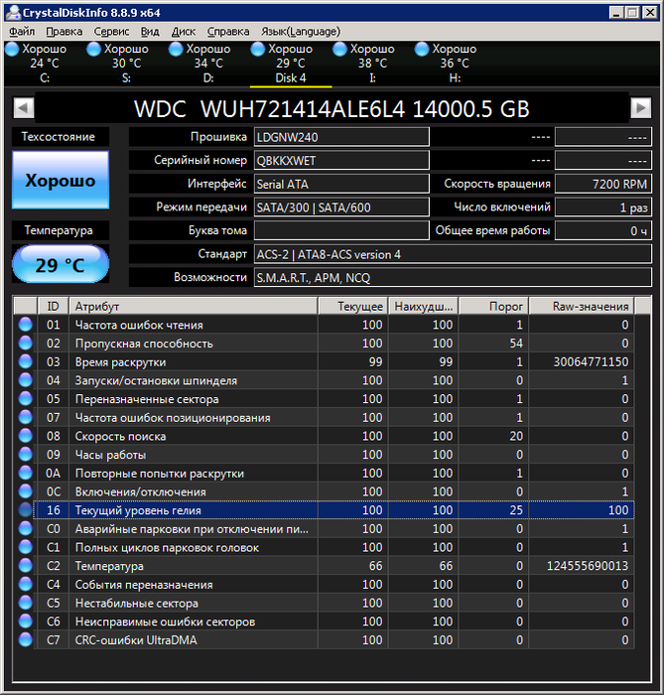
Task: Click threshold value 54 for Пропускная способность
Action: point(516,344)
